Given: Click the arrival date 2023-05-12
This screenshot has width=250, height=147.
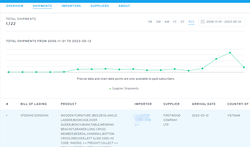Looking at the screenshot, I should pyautogui.click(x=200, y=115).
